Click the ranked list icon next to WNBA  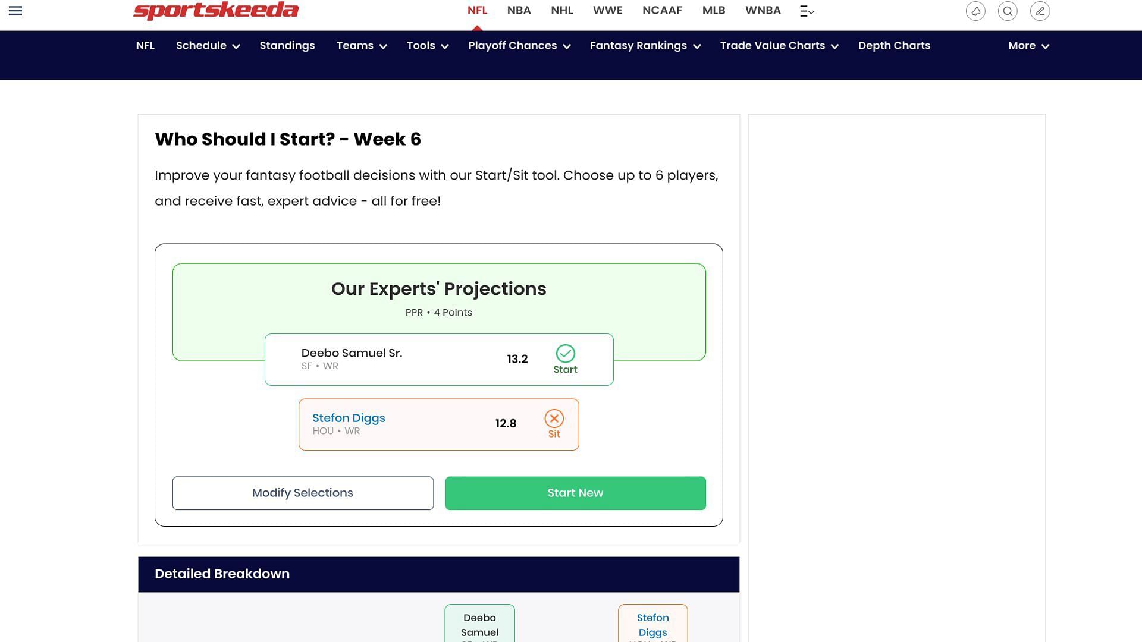tap(807, 10)
